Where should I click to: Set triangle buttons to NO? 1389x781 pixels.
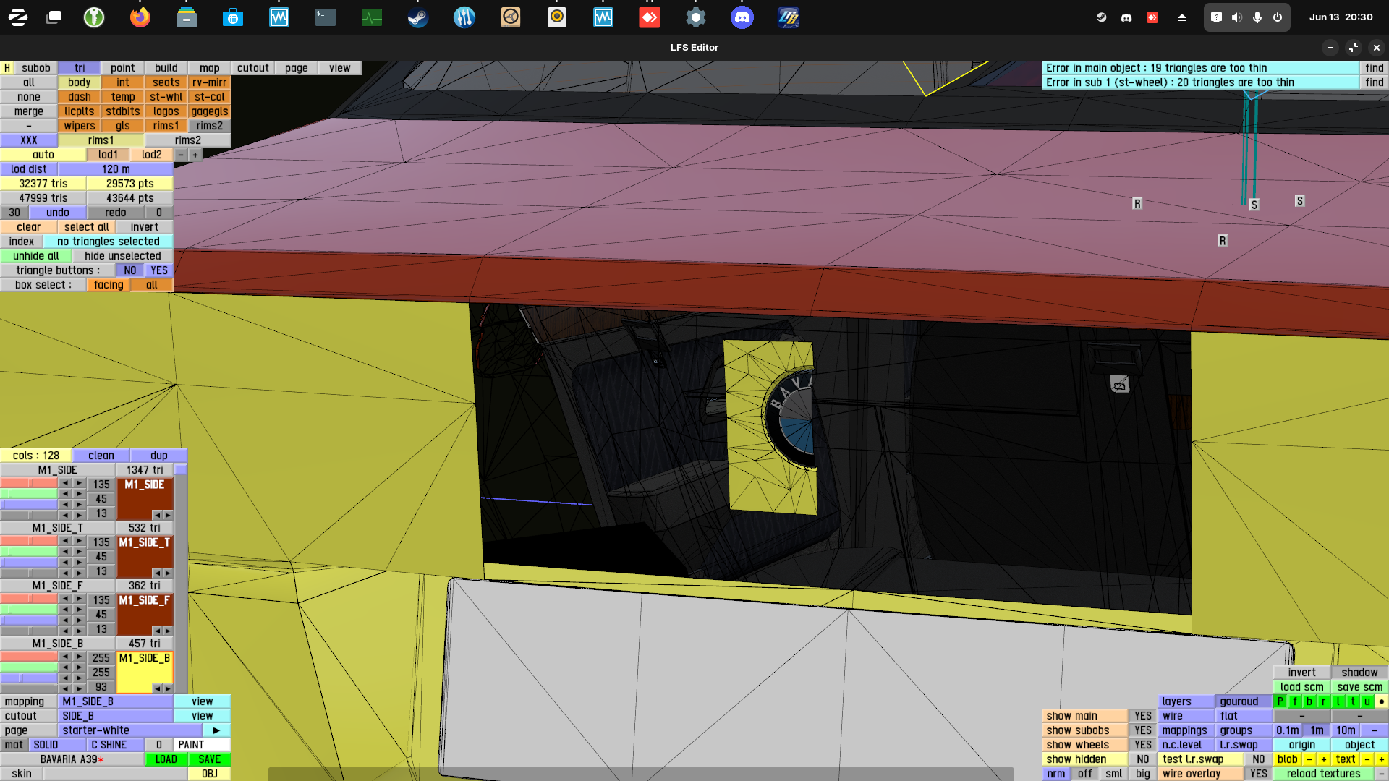[130, 270]
